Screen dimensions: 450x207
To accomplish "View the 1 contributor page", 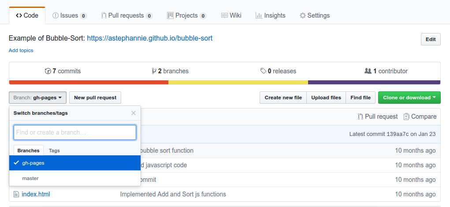I will click(x=386, y=71).
